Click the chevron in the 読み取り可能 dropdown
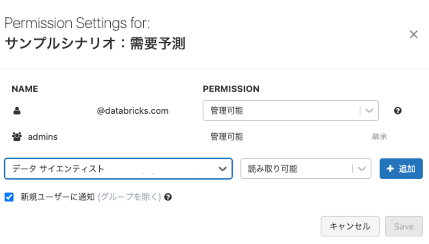This screenshot has height=244, width=429. tap(362, 169)
